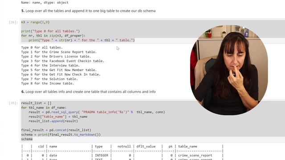Click the 'type' column header in schema output

99,146
